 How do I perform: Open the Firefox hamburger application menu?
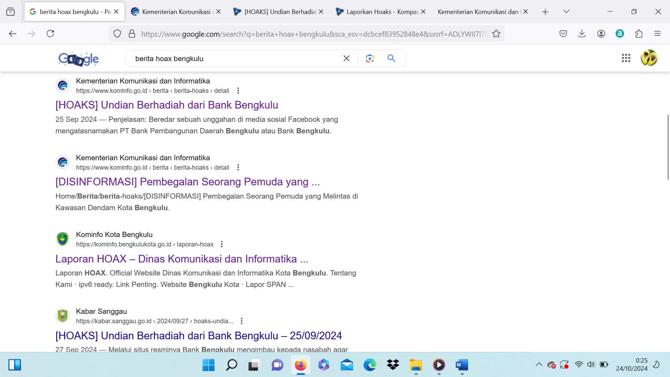[657, 34]
